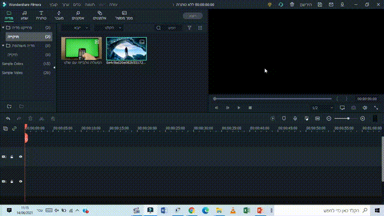Click the delete folder icon
Image resolution: width=384 pixels, height=216 pixels.
22,106
